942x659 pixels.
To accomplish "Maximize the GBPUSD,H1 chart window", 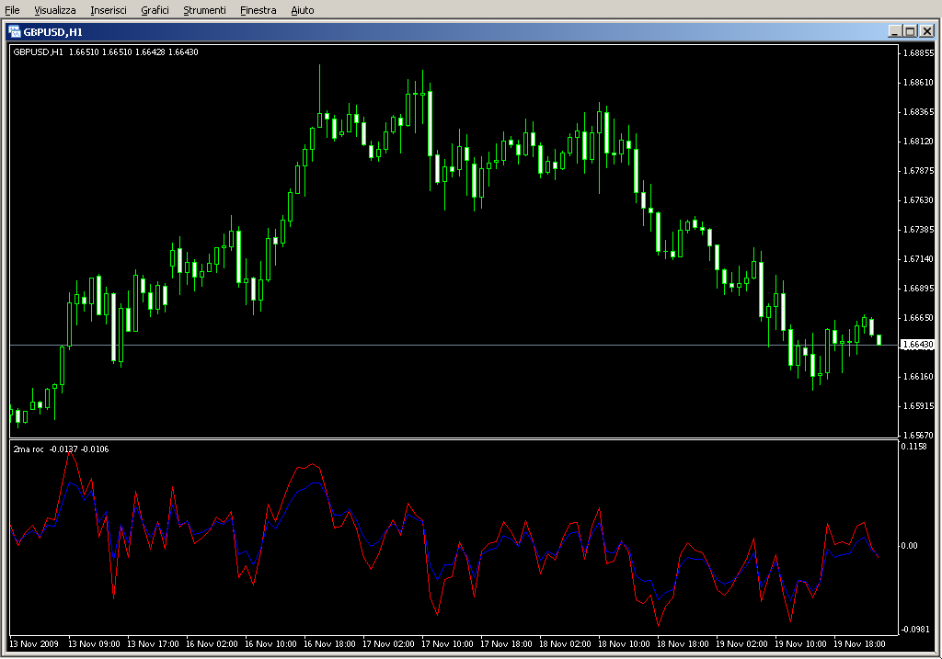I will [910, 31].
